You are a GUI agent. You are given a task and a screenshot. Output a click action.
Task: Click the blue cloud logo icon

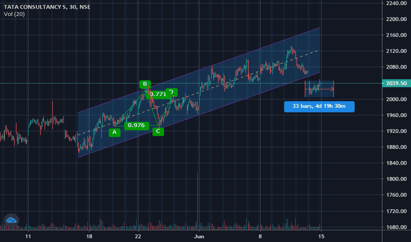(x=11, y=220)
